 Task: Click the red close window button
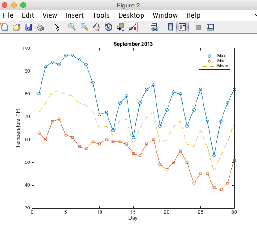point(5,5)
